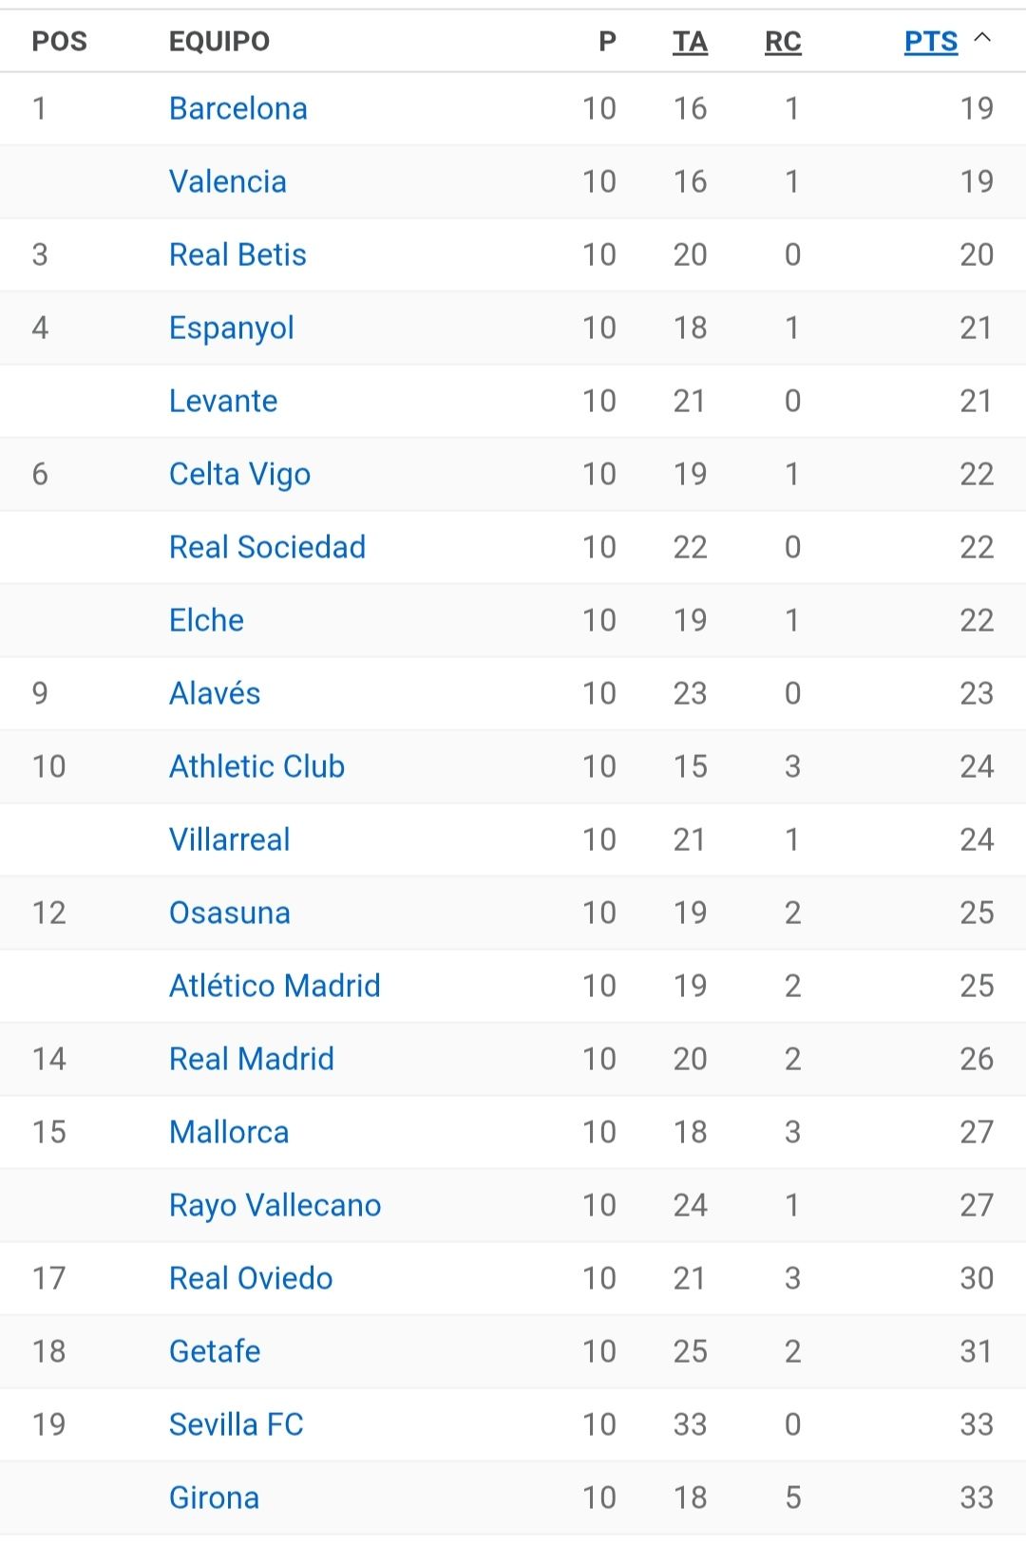View Rayo Vallecano team details
Viewport: 1026px width, 1544px height.
coord(275,1205)
